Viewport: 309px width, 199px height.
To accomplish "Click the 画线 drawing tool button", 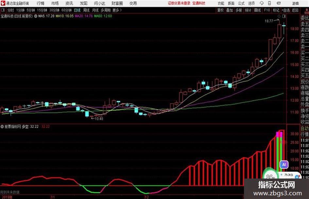I will click(257, 10).
